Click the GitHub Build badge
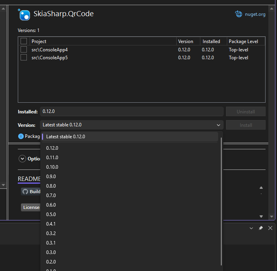This screenshot has width=277, height=271. [31, 192]
